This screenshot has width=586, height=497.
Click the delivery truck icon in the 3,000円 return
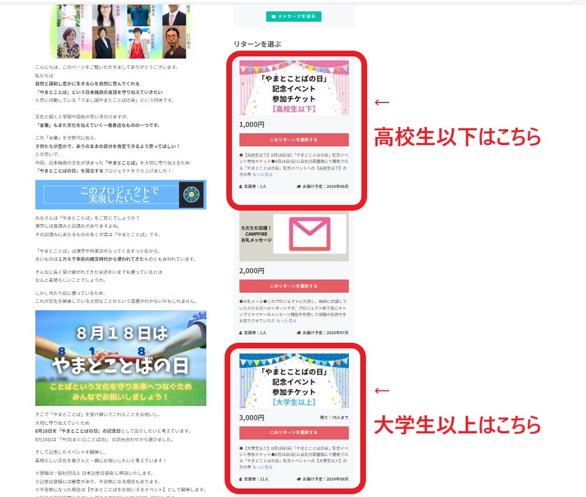click(299, 479)
